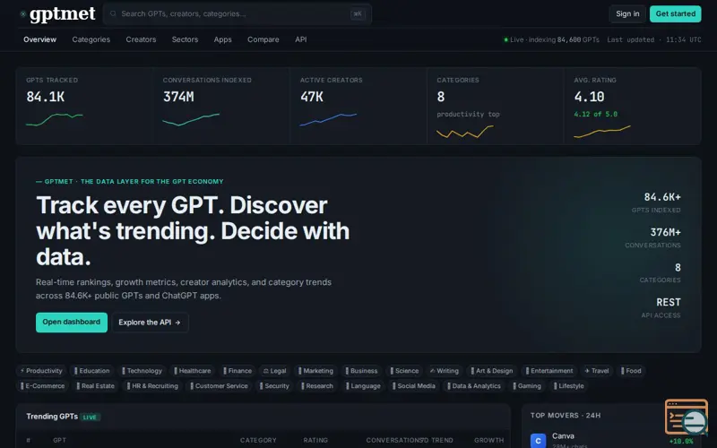Viewport: 717px width, 448px height.
Task: Click the 84.6K+ GPTs Indexed stat
Action: [662, 197]
